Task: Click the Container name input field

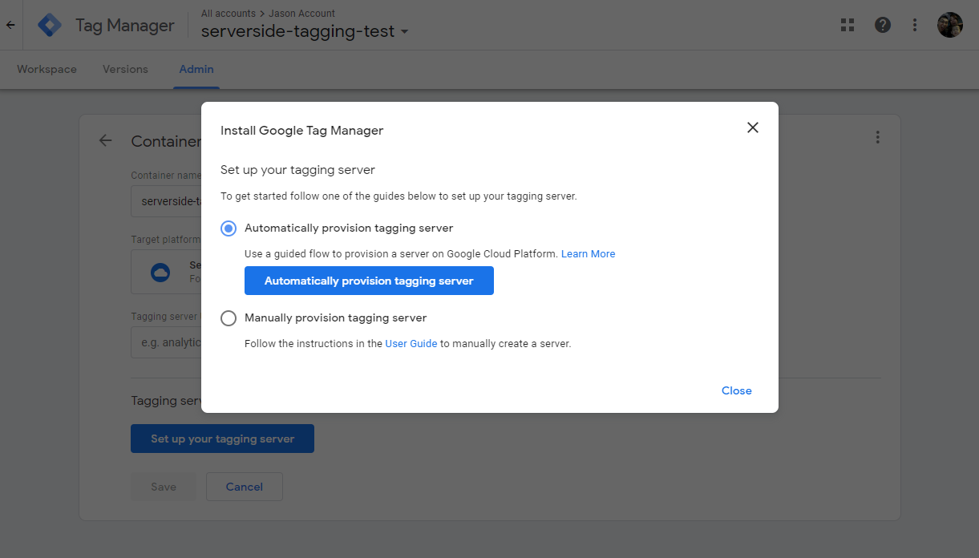Action: click(166, 201)
